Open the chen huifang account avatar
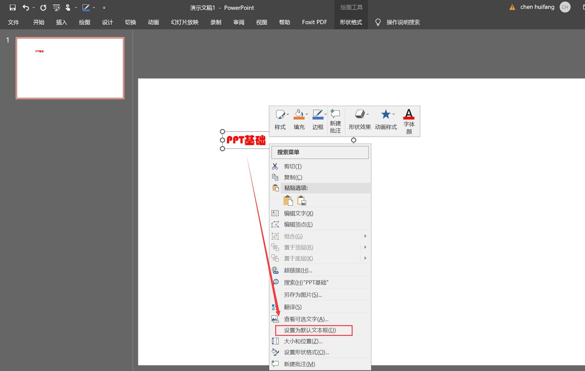585x371 pixels. pyautogui.click(x=565, y=7)
